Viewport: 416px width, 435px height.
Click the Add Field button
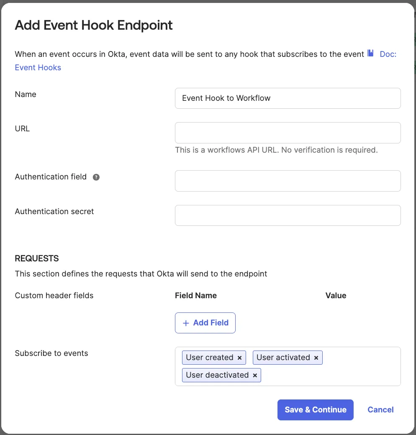pos(205,323)
